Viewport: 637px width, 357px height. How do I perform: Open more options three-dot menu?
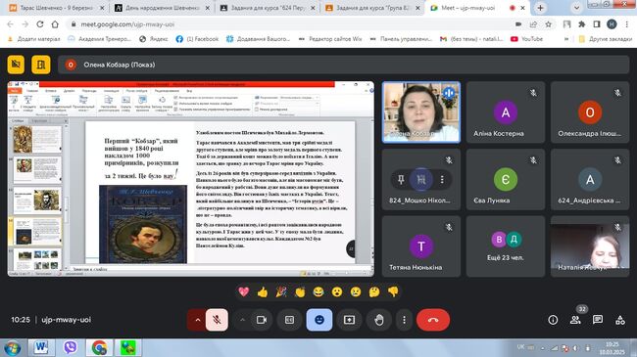(404, 320)
